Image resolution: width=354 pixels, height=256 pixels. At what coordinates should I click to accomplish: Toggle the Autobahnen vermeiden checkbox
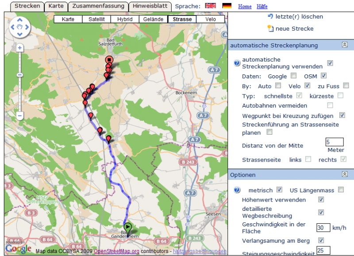[x=330, y=105]
